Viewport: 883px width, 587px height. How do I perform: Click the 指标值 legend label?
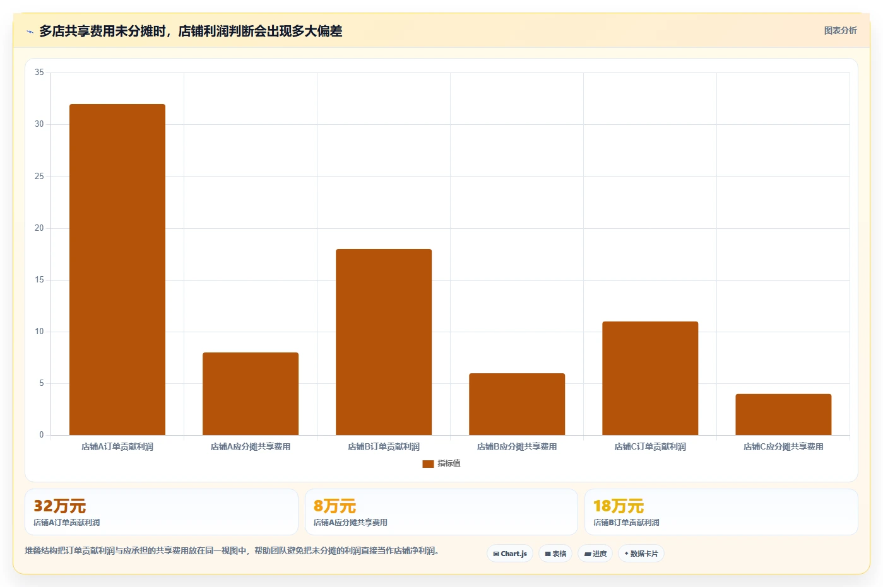pos(449,463)
